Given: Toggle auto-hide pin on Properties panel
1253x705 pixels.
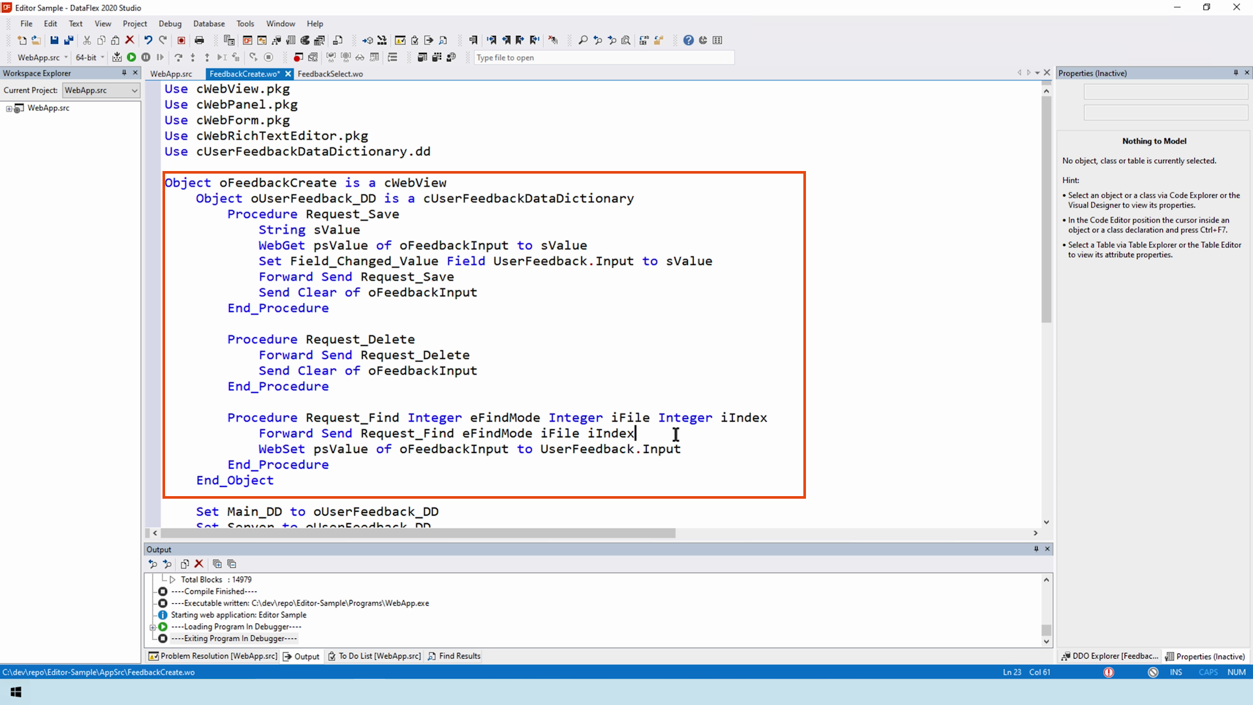Looking at the screenshot, I should [x=1235, y=73].
